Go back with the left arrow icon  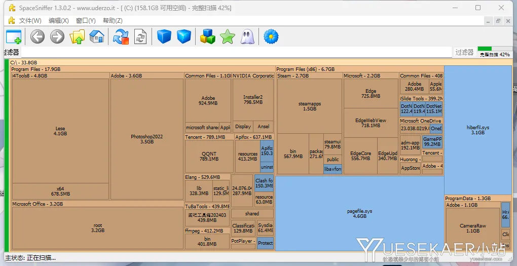[x=38, y=36]
